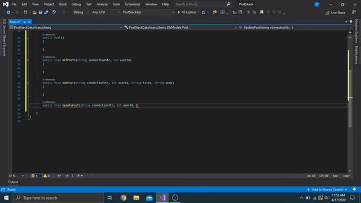
Task: Open the code cleanup broom dropdown
Action: pyautogui.click(x=80, y=175)
